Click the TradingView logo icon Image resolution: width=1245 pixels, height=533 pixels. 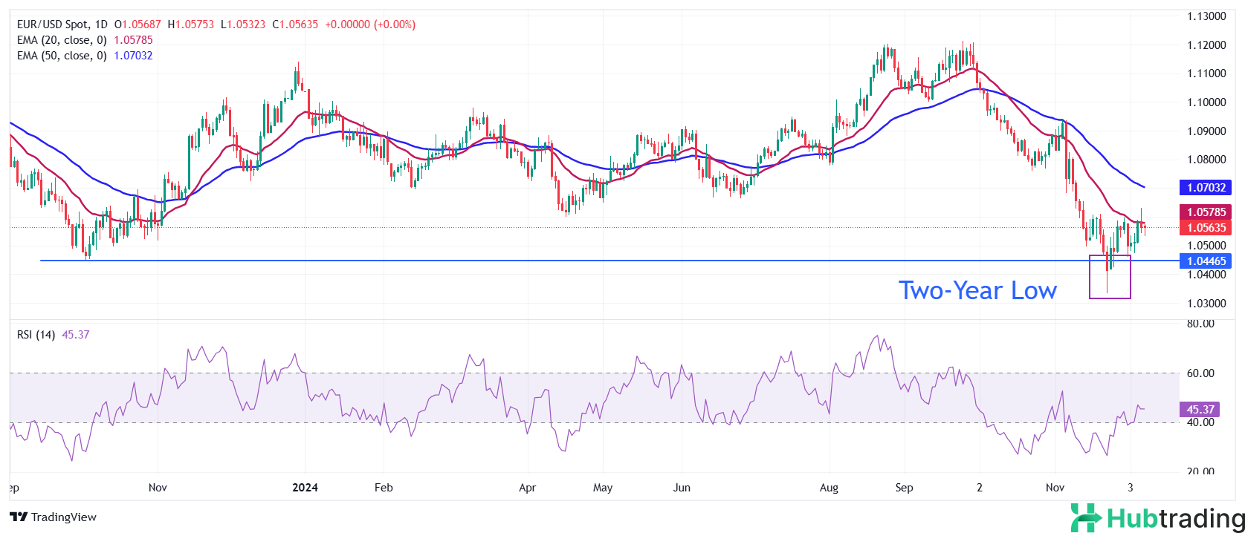(x=19, y=517)
